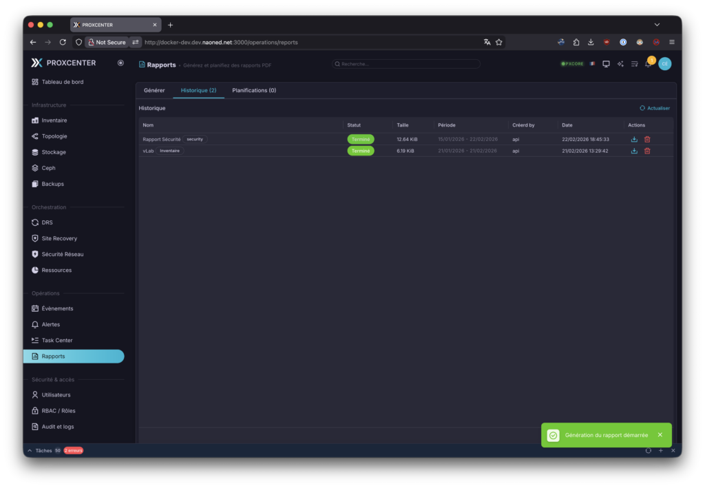Click the task list icon in header
This screenshot has width=705, height=488.
[x=634, y=64]
